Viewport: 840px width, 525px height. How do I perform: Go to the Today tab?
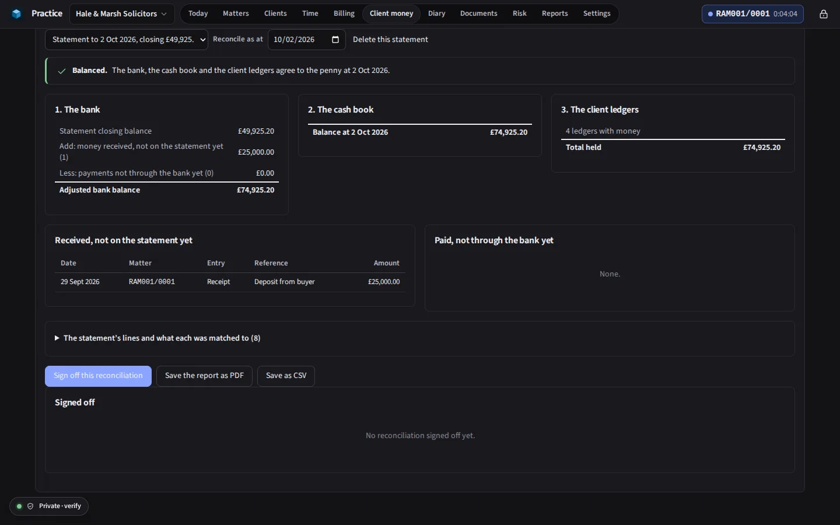pyautogui.click(x=198, y=13)
